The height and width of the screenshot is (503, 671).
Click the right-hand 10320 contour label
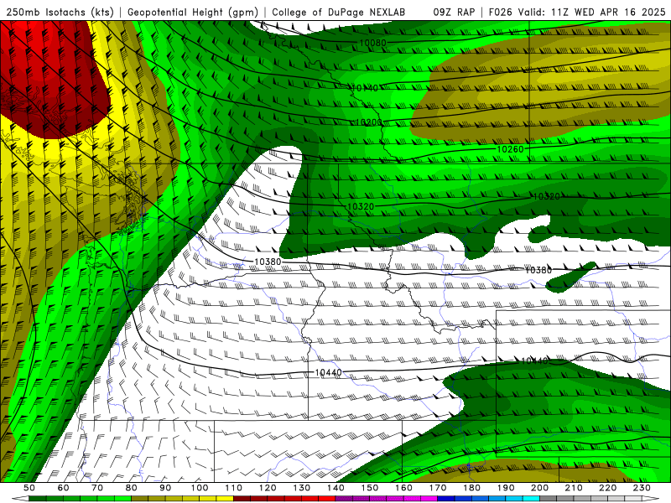click(547, 196)
